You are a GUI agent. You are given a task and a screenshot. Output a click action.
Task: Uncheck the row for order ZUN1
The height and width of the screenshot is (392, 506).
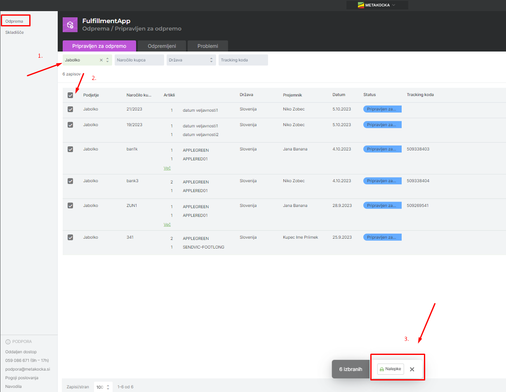(x=70, y=206)
